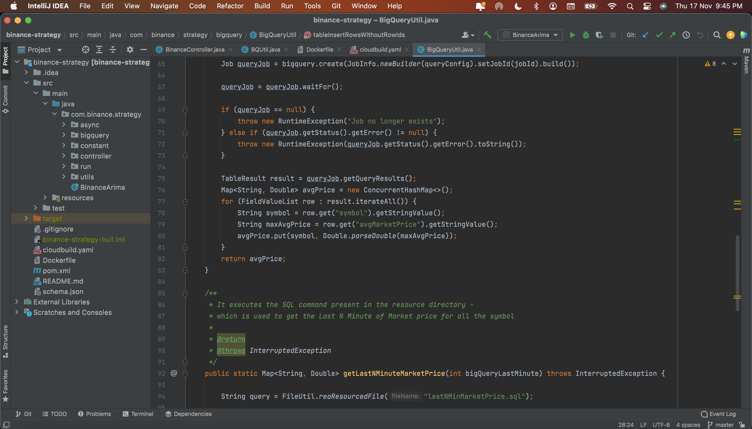
Task: Go to previous highlighted error arrow
Action: 724,64
